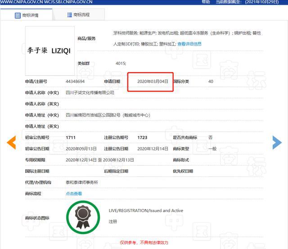Select the 注册 status text

click(x=113, y=222)
